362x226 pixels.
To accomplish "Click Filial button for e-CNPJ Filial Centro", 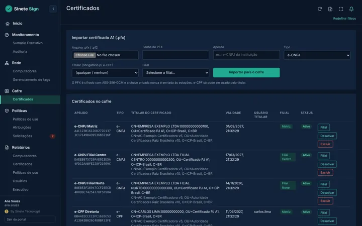I will 324,156.
